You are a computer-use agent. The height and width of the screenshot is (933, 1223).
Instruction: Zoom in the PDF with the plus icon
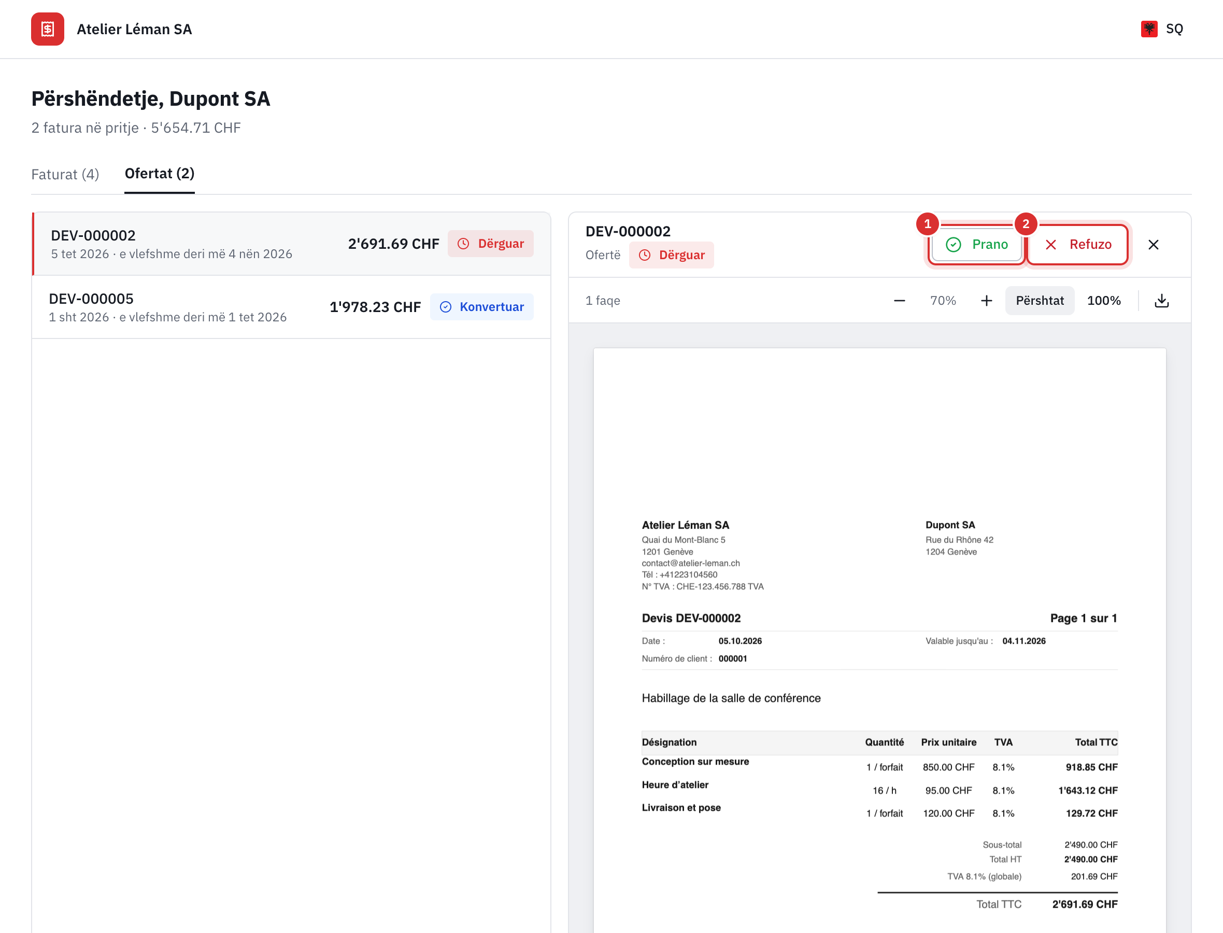[x=986, y=301]
